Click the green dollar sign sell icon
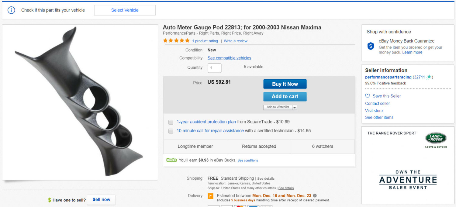Viewport: 456px width, 207px height. pos(50,200)
